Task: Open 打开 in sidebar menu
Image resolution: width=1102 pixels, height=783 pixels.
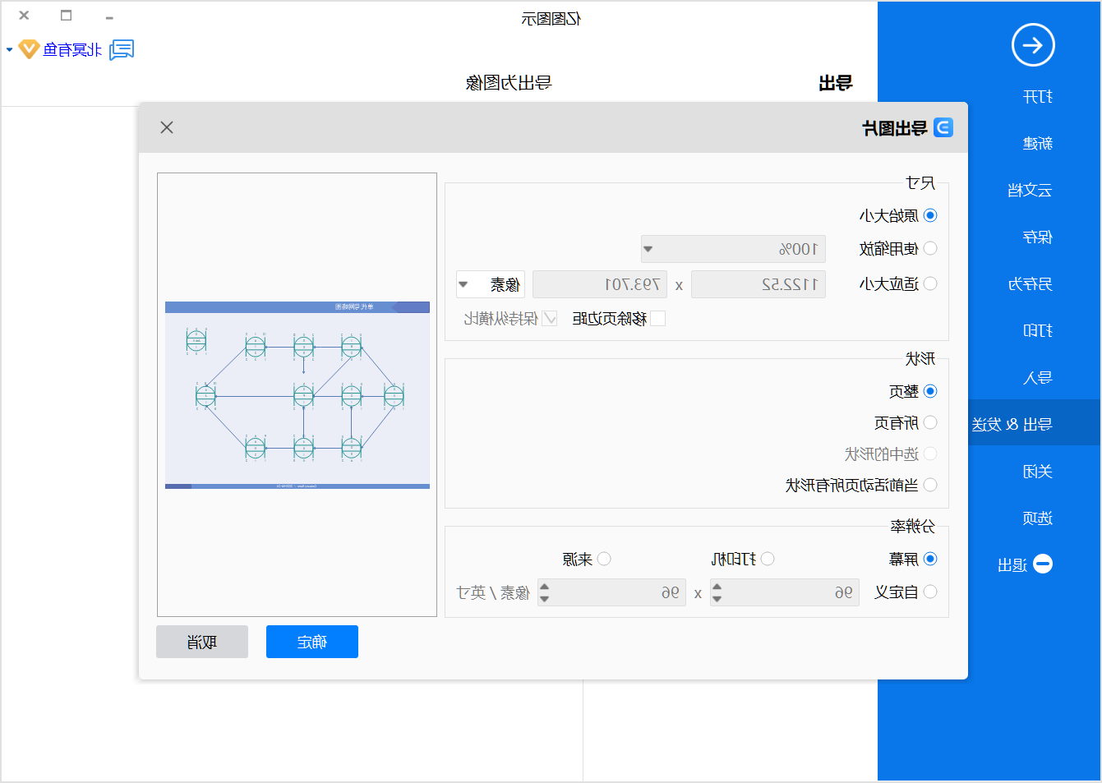Action: 1037,97
